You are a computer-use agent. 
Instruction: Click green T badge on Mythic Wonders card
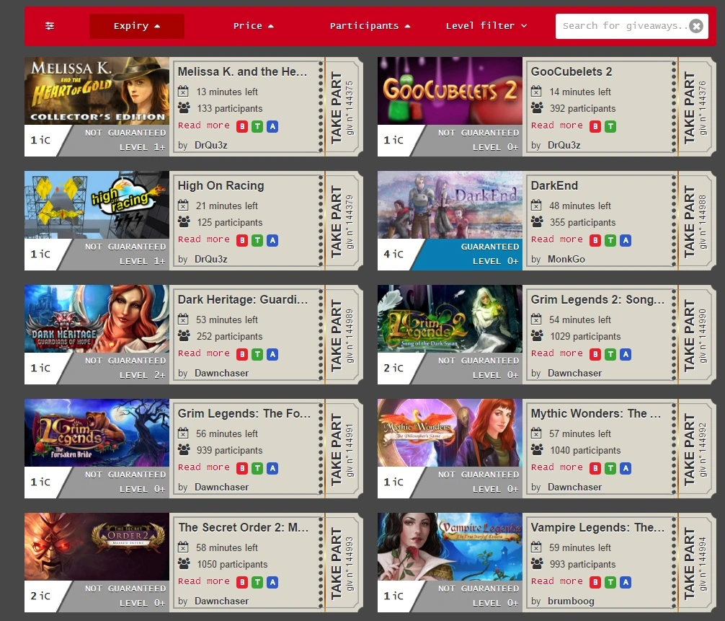(610, 468)
